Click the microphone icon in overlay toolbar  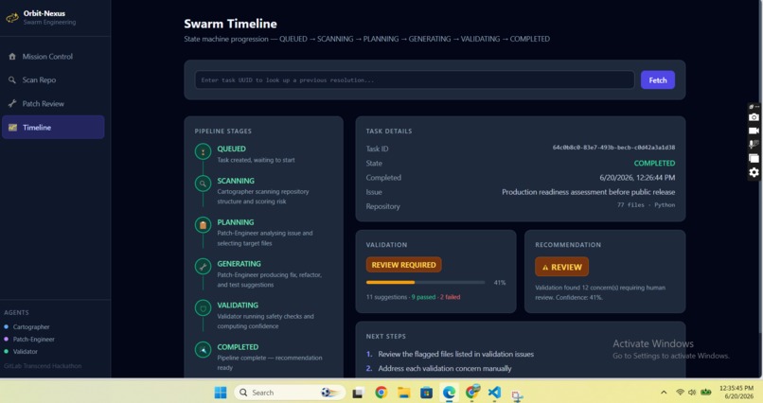pyautogui.click(x=754, y=145)
